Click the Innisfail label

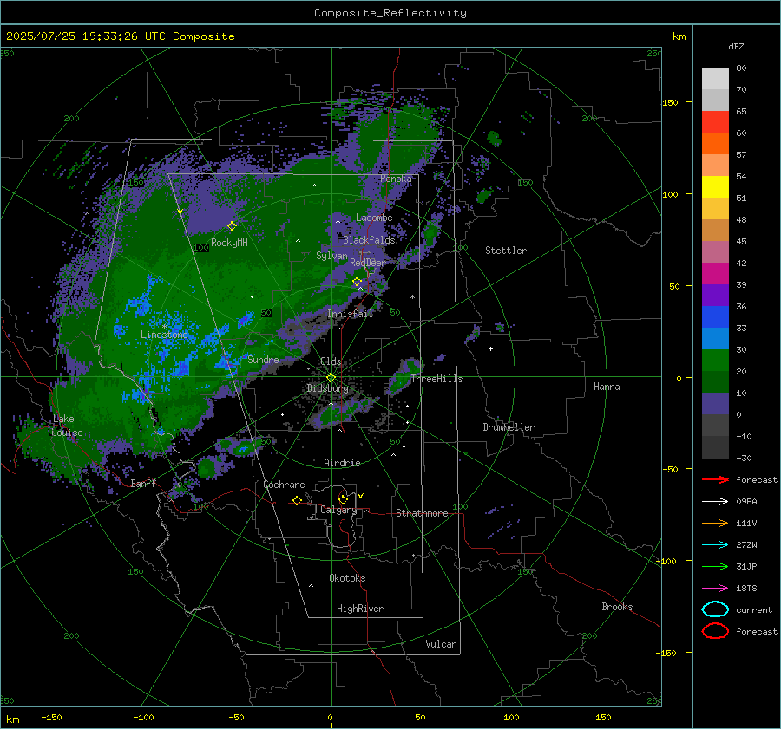(x=350, y=314)
